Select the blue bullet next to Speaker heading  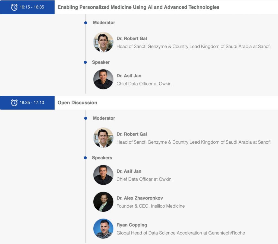tap(85, 62)
